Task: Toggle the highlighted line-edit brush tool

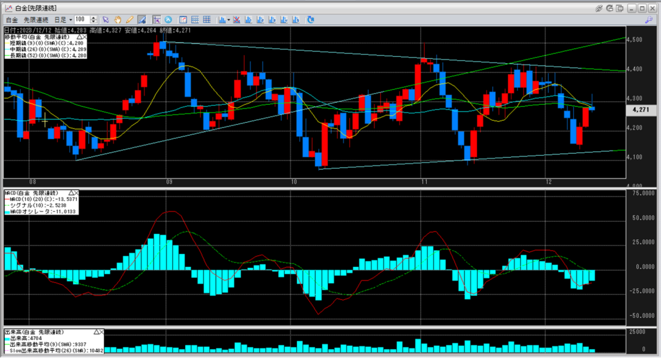Action: click(x=141, y=19)
